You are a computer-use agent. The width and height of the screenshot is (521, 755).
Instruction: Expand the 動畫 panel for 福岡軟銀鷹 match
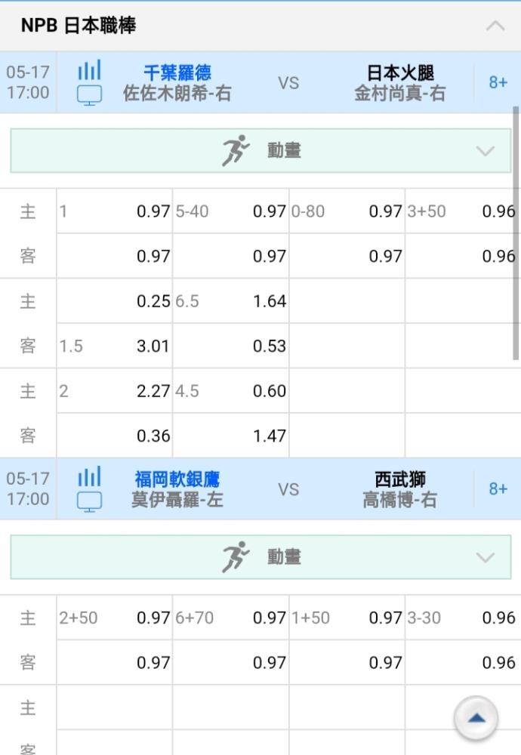[x=485, y=558]
